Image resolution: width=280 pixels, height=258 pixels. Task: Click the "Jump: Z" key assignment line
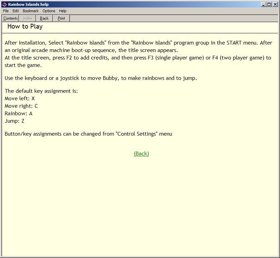pyautogui.click(x=15, y=121)
